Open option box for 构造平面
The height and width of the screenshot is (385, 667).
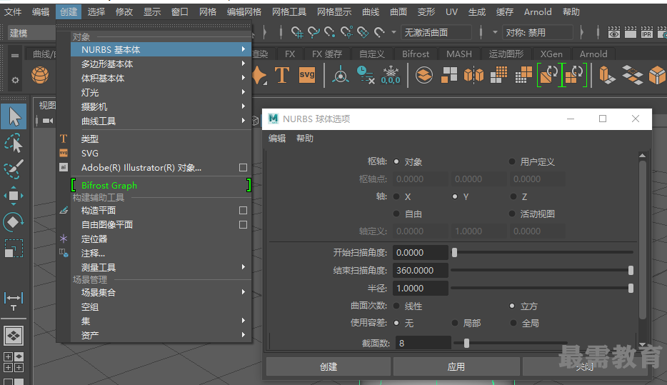[243, 210]
